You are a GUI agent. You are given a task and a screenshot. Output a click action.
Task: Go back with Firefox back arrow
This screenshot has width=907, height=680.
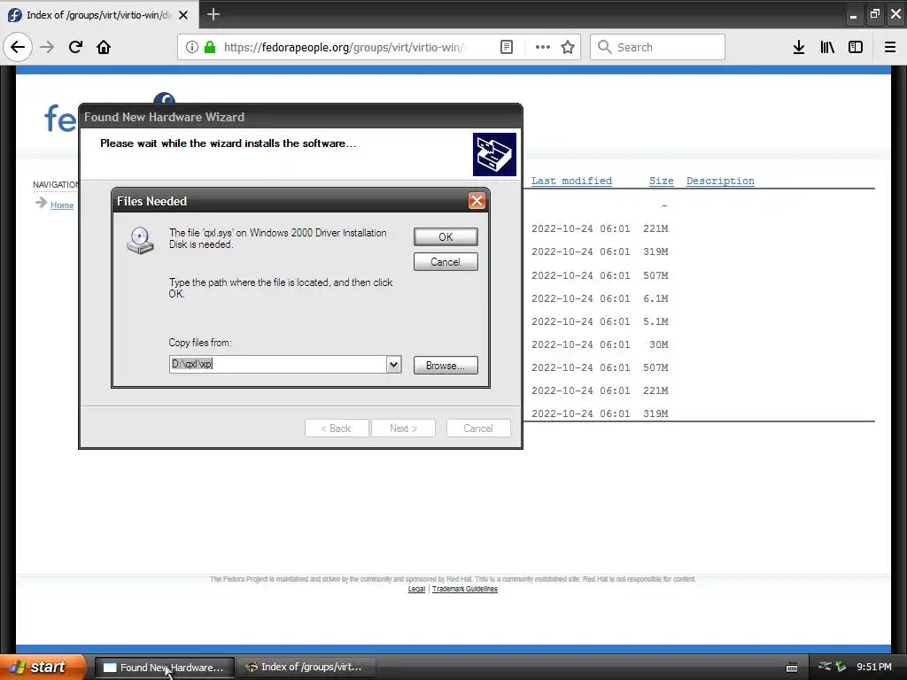point(18,47)
